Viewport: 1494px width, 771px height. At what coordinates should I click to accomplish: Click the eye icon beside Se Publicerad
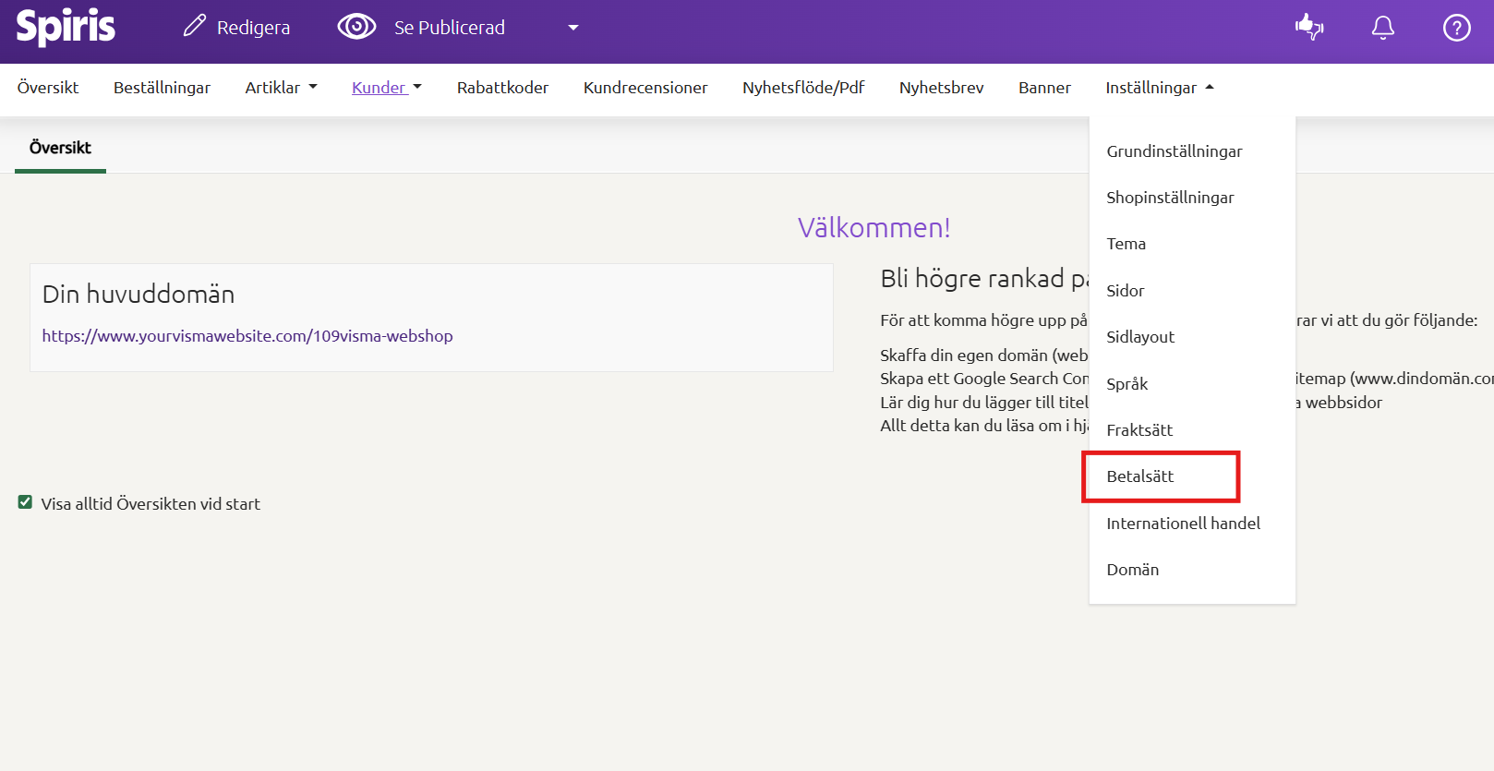click(x=356, y=27)
